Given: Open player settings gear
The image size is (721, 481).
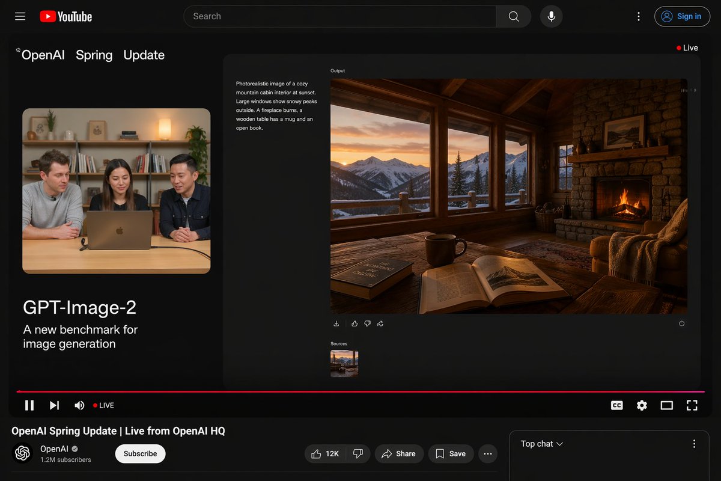Looking at the screenshot, I should [642, 405].
